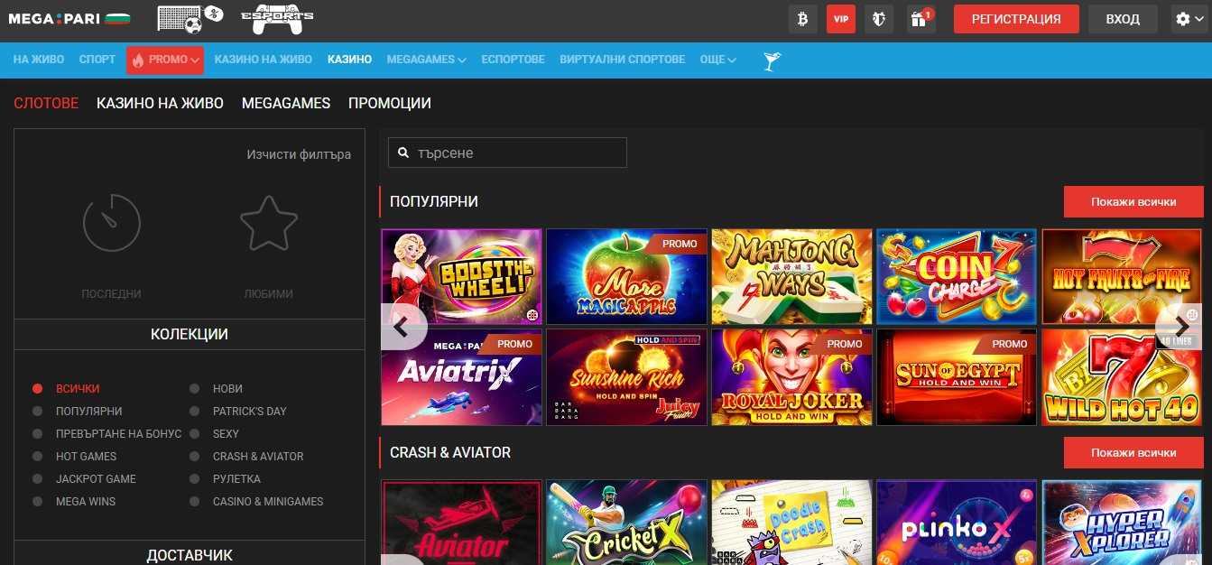
Task: Open the КАЗИНО НА ЖИВО navigation item
Action: (264, 60)
